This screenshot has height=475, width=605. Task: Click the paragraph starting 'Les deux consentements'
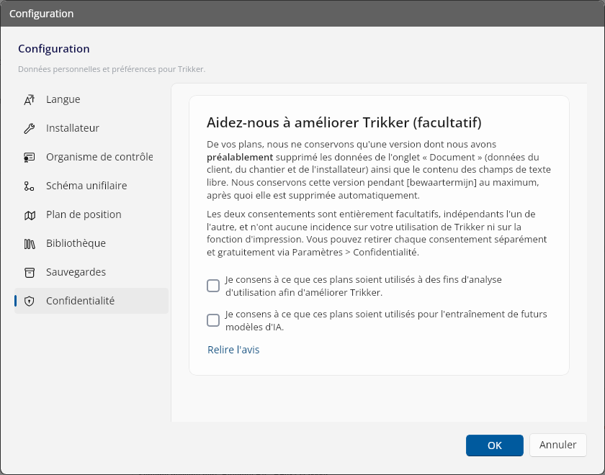point(377,233)
